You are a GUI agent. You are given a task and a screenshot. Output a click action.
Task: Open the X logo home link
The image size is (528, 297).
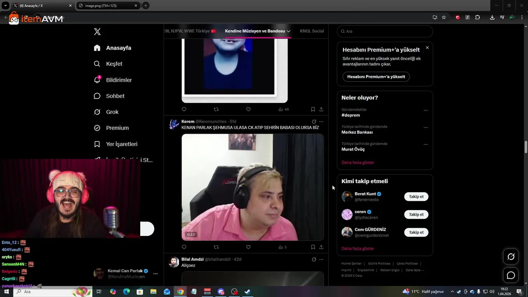97,32
